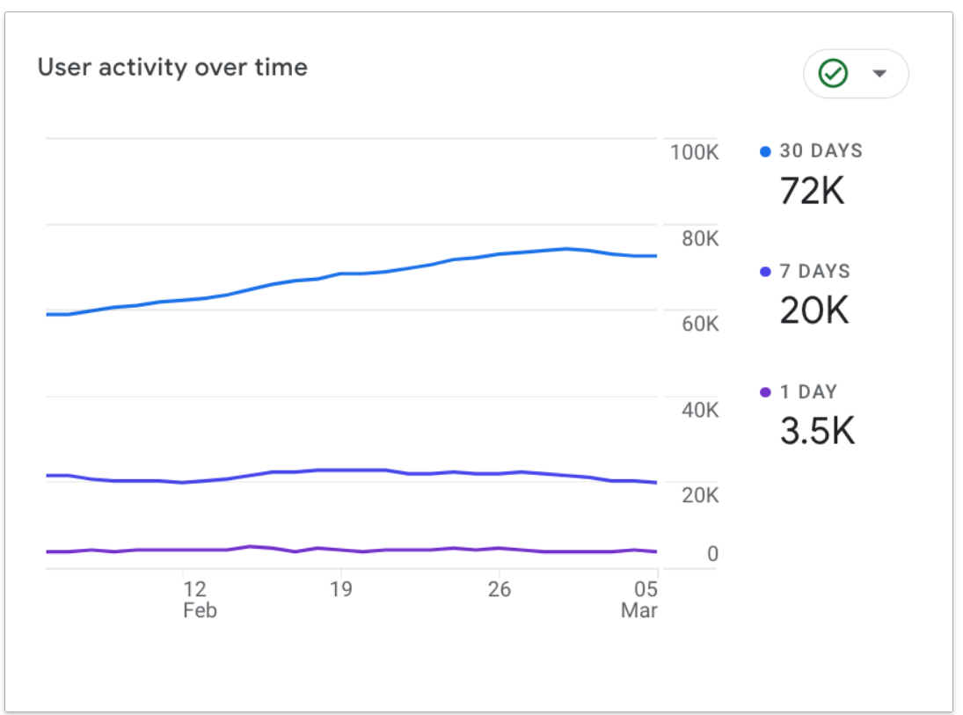Viewport: 963px width, 715px height.
Task: Click the 3.5K value for 1 day
Action: coord(817,431)
